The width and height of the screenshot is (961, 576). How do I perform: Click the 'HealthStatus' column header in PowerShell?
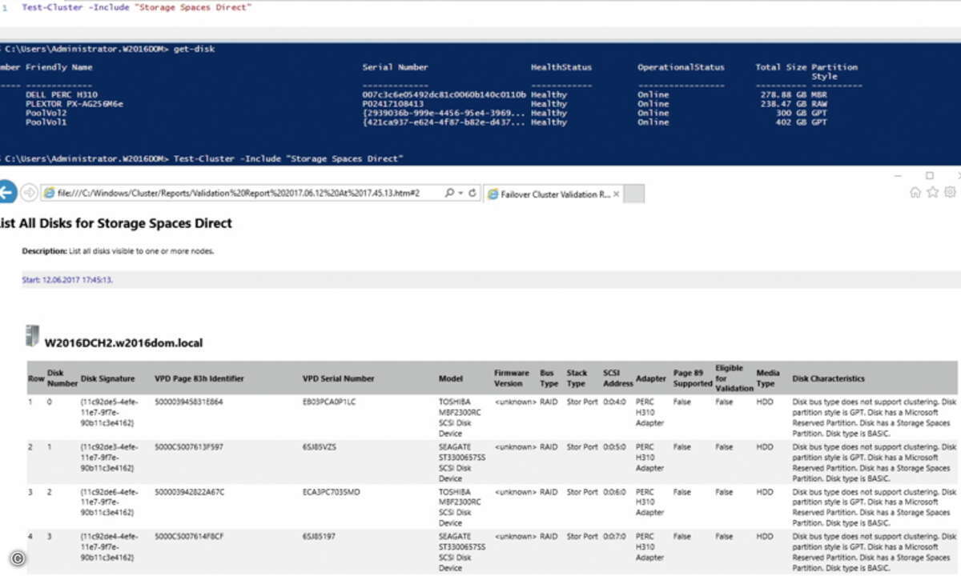pyautogui.click(x=562, y=67)
